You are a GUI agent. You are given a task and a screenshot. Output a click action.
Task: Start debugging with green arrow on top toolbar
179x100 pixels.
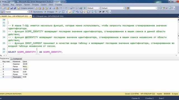point(85,8)
